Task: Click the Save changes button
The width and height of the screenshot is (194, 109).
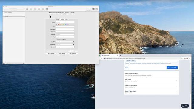Action: pyautogui.click(x=62, y=53)
